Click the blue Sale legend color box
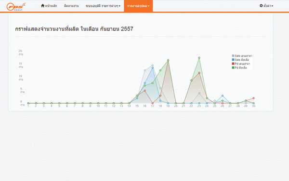This screenshot has width=289, height=181. [x=233, y=60]
